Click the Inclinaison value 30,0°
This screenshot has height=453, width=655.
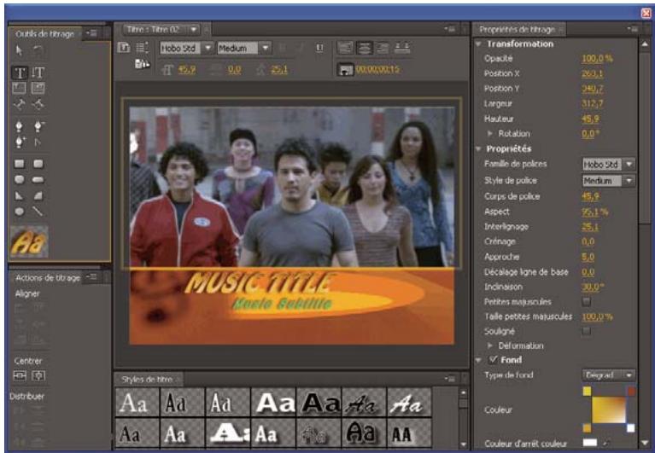(593, 287)
